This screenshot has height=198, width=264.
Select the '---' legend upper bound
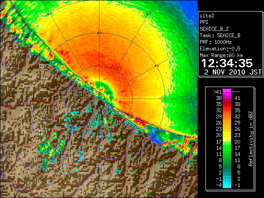click(236, 92)
